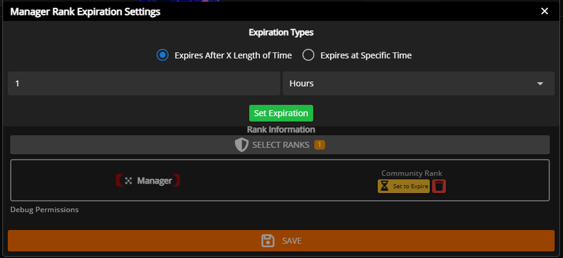
Task: Click the floppy disk save icon
Action: pos(268,241)
